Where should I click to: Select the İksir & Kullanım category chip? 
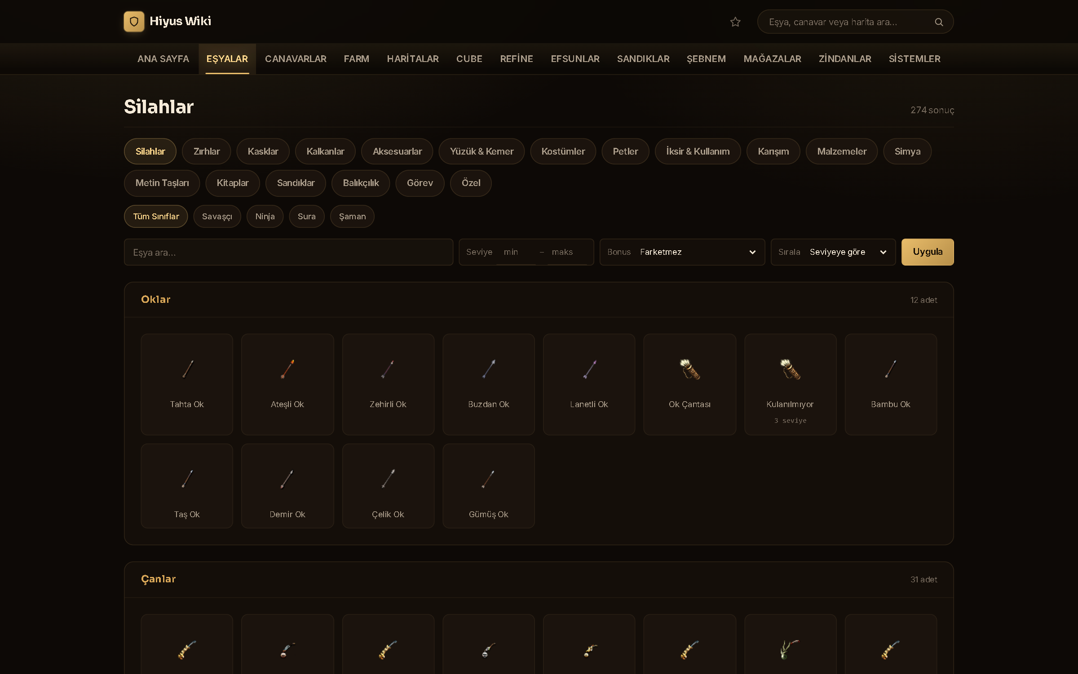[698, 151]
